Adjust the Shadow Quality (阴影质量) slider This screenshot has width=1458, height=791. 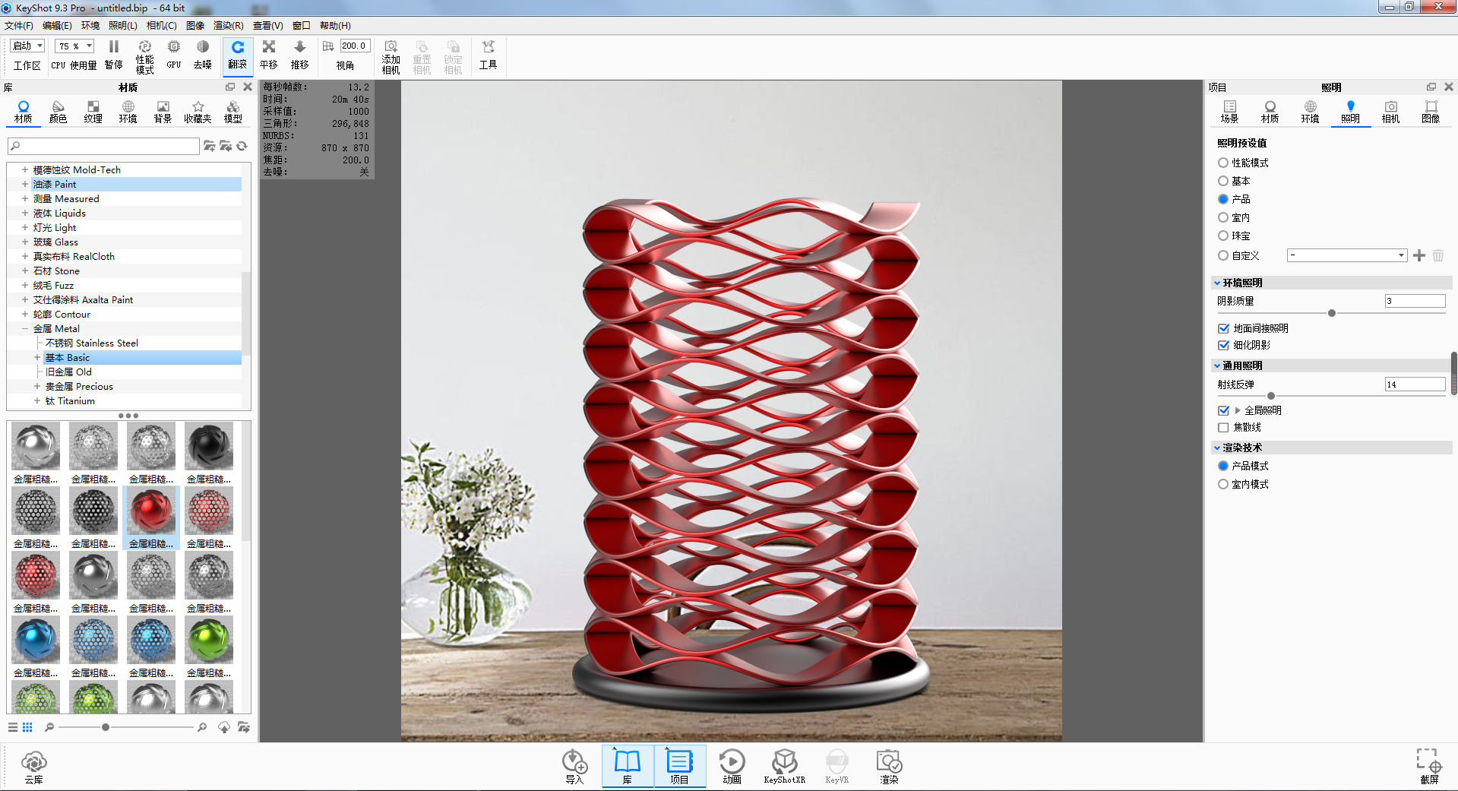pos(1331,313)
